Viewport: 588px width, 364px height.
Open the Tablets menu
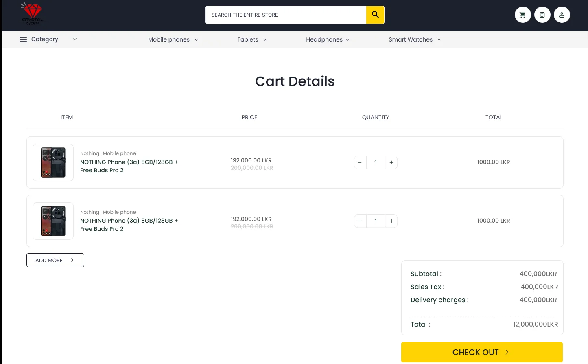[x=248, y=39]
